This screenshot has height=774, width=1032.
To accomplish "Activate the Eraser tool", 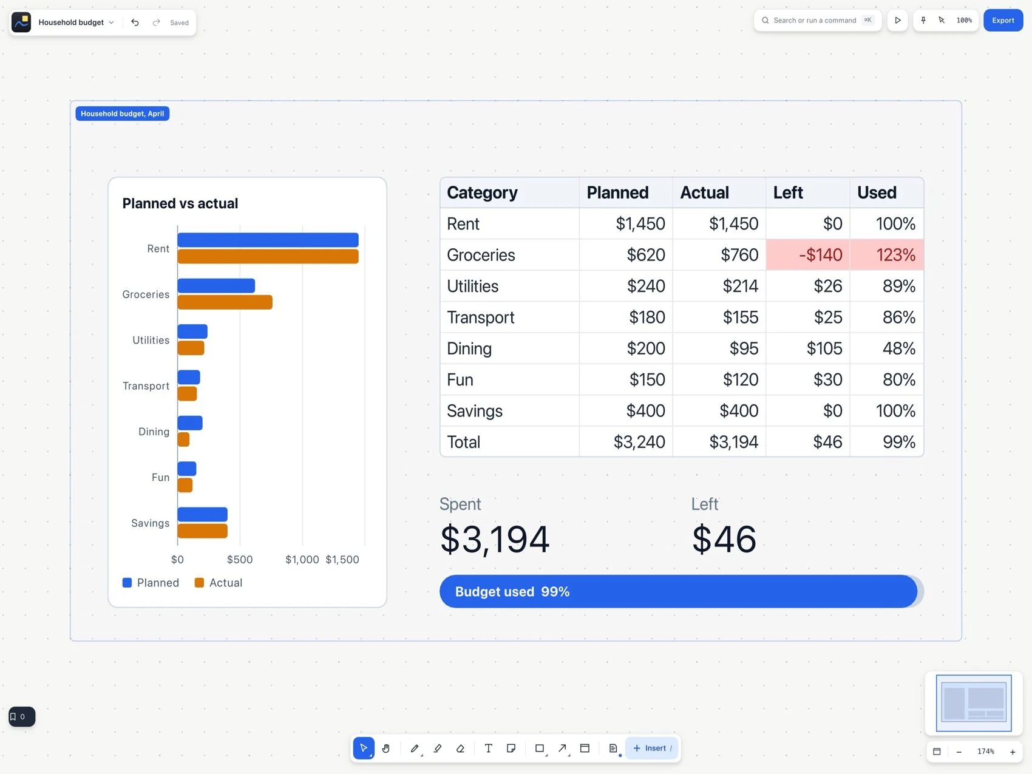I will point(460,748).
